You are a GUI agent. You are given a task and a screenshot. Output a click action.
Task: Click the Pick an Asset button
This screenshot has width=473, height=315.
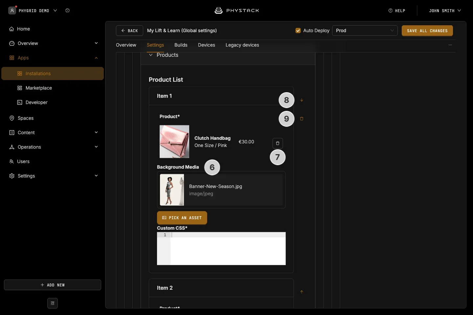click(x=182, y=218)
